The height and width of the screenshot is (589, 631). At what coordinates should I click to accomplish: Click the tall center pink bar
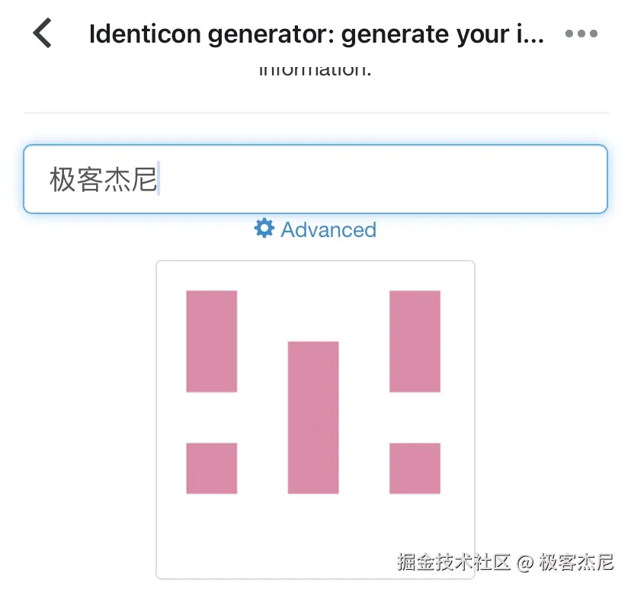[312, 417]
